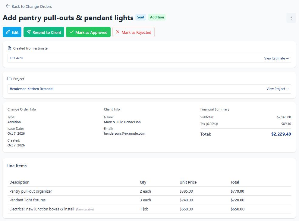
Task: Click the $385.00 unit price
Action: 186,191
